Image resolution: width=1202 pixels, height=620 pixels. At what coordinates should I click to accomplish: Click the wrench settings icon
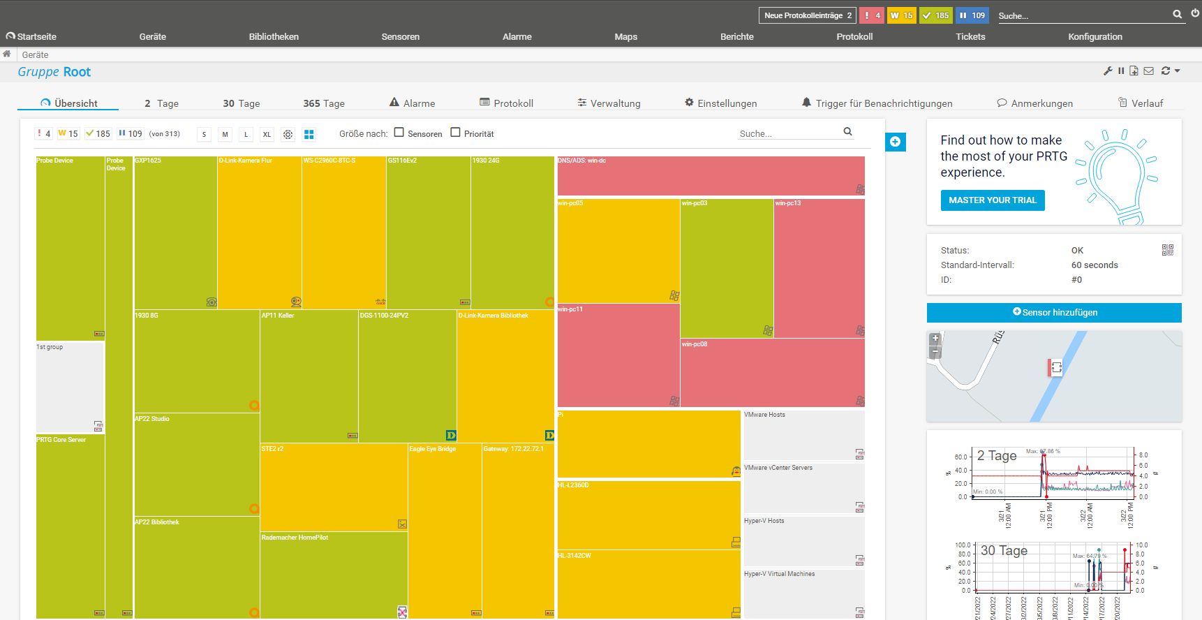coord(1107,71)
